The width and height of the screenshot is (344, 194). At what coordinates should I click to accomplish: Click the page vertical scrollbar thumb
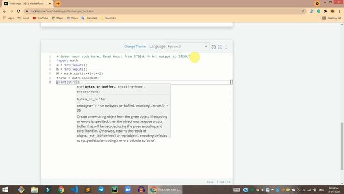tap(342, 146)
